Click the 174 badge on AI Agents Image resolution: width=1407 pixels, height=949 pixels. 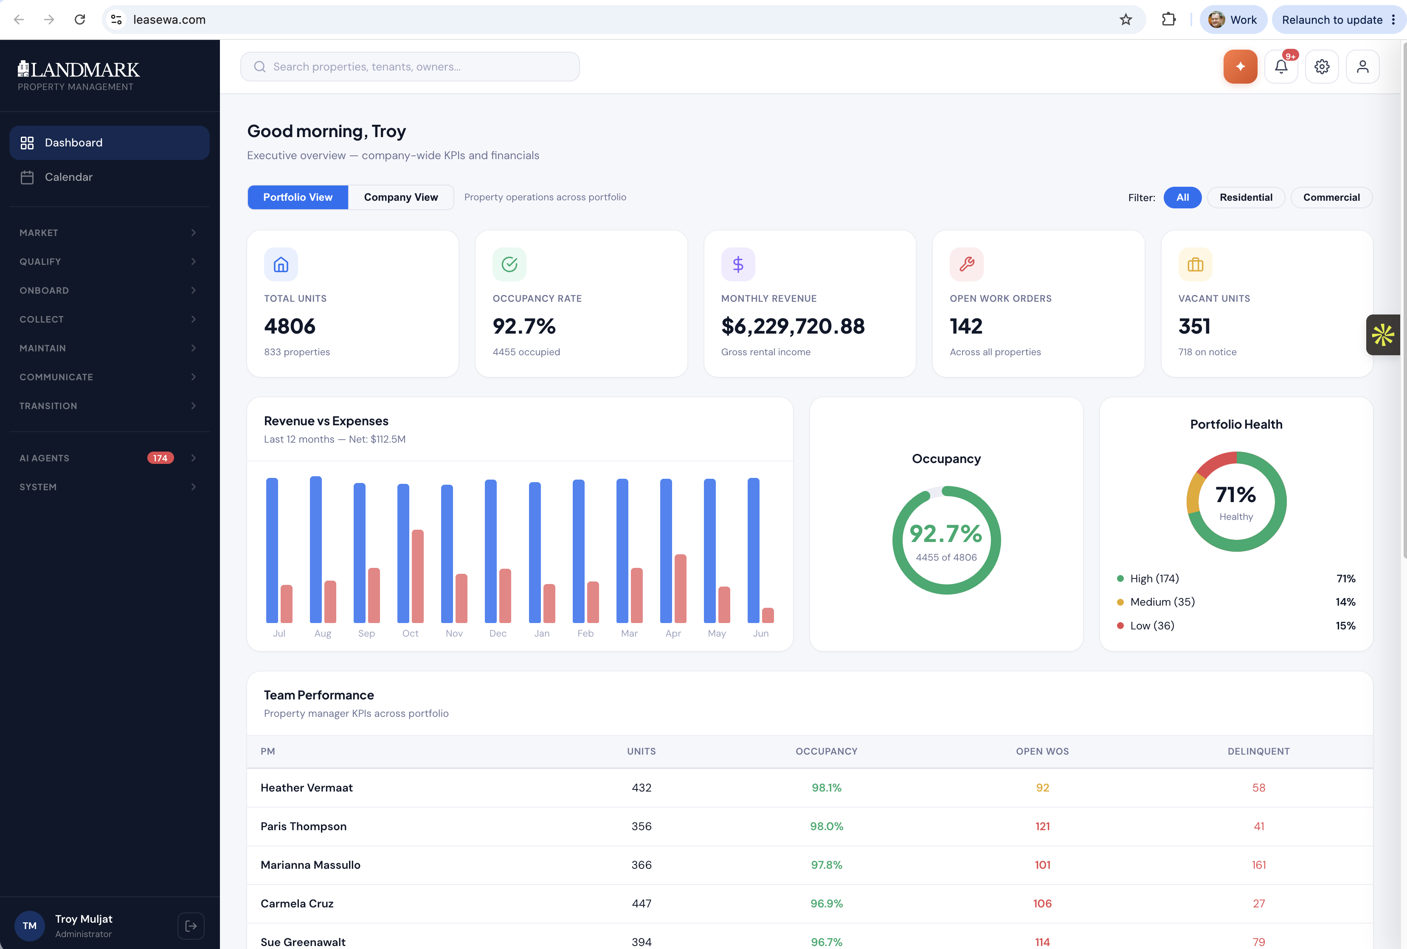(x=160, y=458)
